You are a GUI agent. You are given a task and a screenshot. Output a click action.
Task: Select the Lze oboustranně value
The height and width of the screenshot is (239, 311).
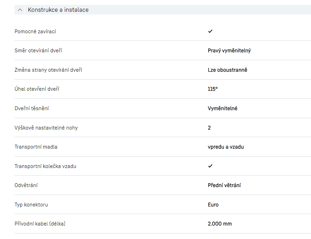[x=227, y=70]
